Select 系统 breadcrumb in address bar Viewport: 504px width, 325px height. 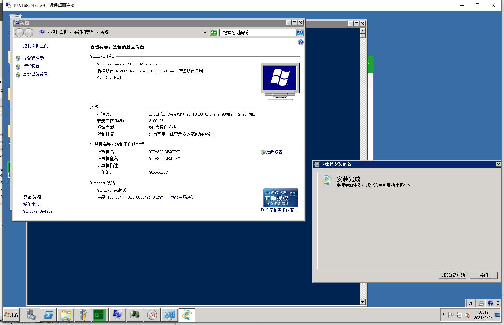[x=105, y=32]
